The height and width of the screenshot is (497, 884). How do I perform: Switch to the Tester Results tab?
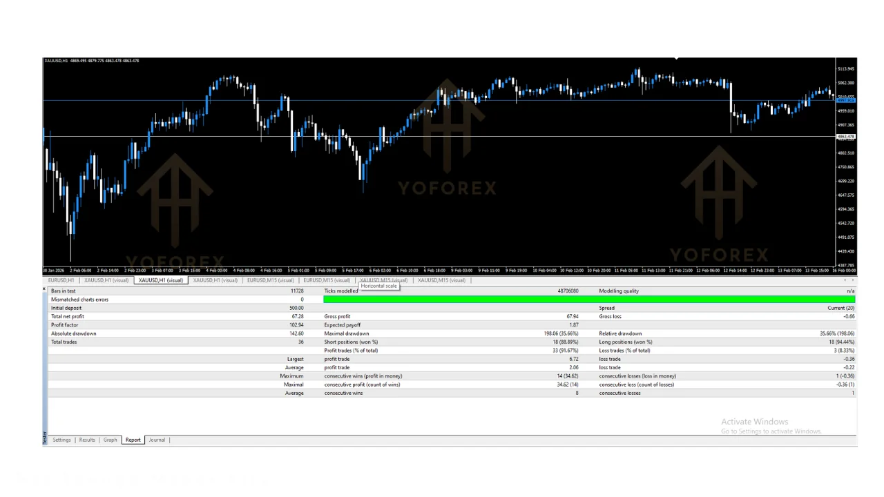[x=87, y=440]
